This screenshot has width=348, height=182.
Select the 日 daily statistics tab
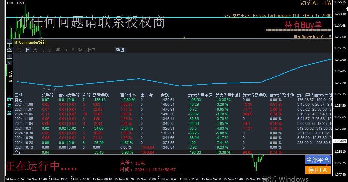(28, 50)
